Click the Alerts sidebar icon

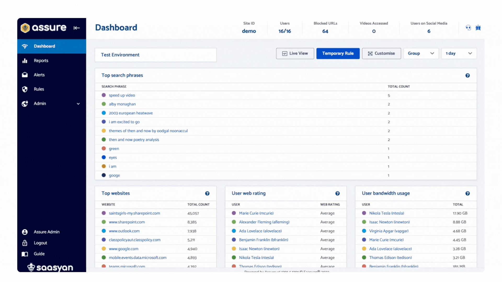point(25,75)
